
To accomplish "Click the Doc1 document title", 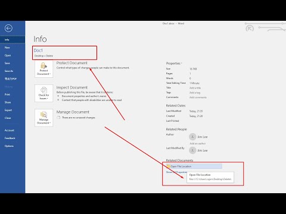I will 38,51.
